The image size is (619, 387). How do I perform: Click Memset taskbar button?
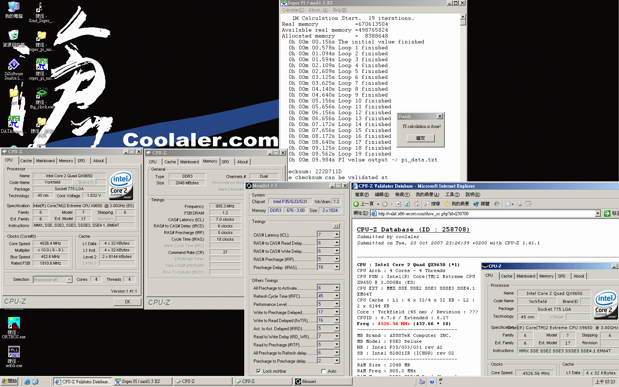coord(322,381)
